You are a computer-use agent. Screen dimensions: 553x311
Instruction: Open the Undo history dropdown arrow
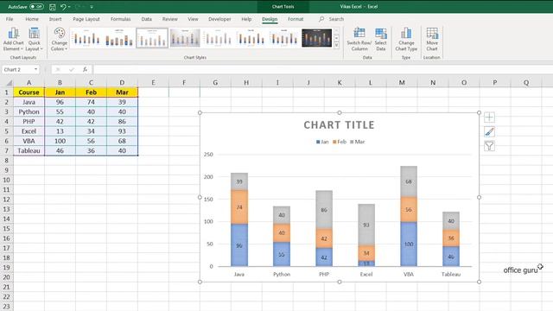pos(69,7)
